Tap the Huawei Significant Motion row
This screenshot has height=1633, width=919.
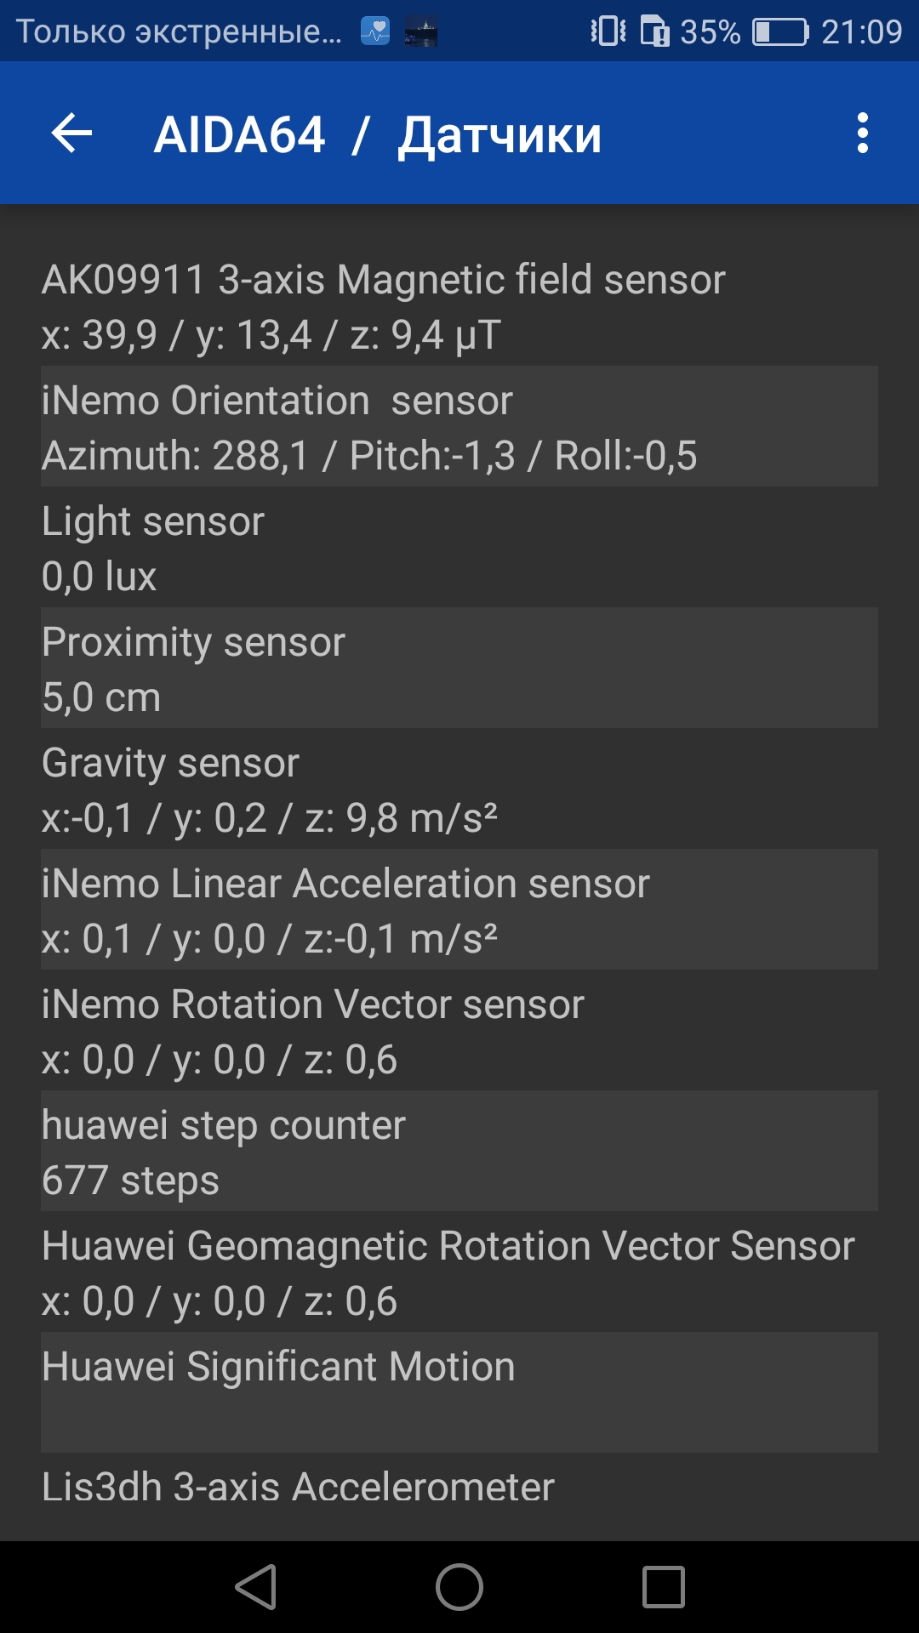coord(459,1392)
